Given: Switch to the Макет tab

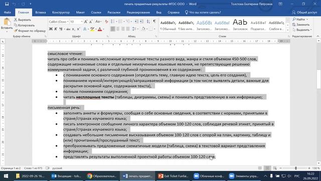Looking at the screenshot, I should (80, 12).
